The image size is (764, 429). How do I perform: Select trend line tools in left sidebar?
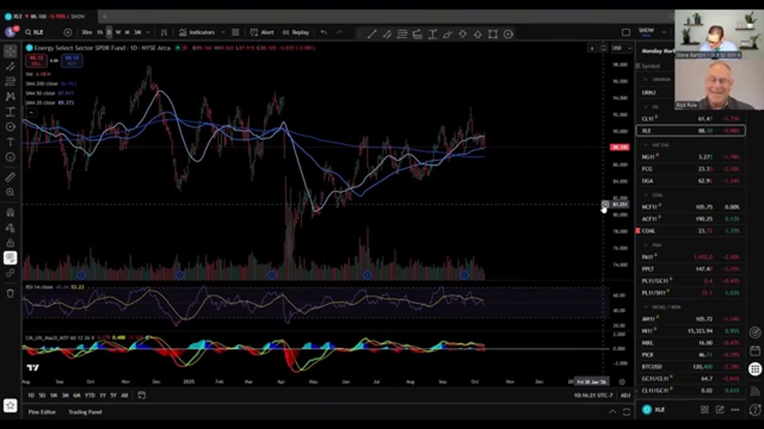[x=10, y=66]
